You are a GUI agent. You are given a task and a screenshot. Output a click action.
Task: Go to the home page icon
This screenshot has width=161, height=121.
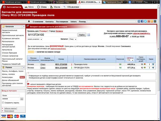(29, 21)
